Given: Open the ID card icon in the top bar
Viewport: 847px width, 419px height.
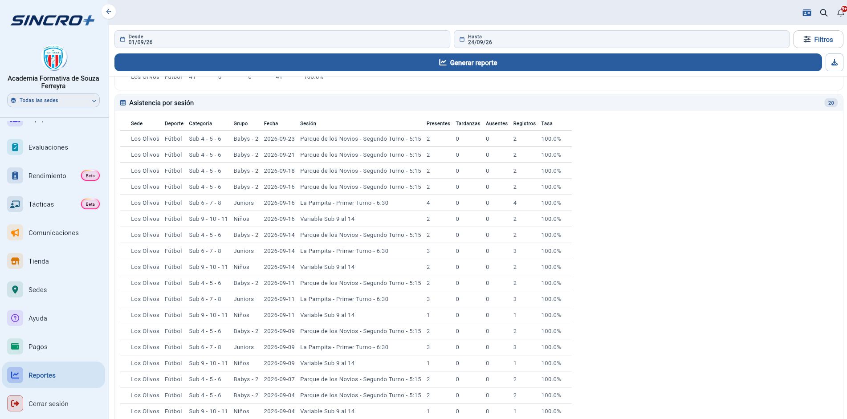Looking at the screenshot, I should pyautogui.click(x=806, y=13).
